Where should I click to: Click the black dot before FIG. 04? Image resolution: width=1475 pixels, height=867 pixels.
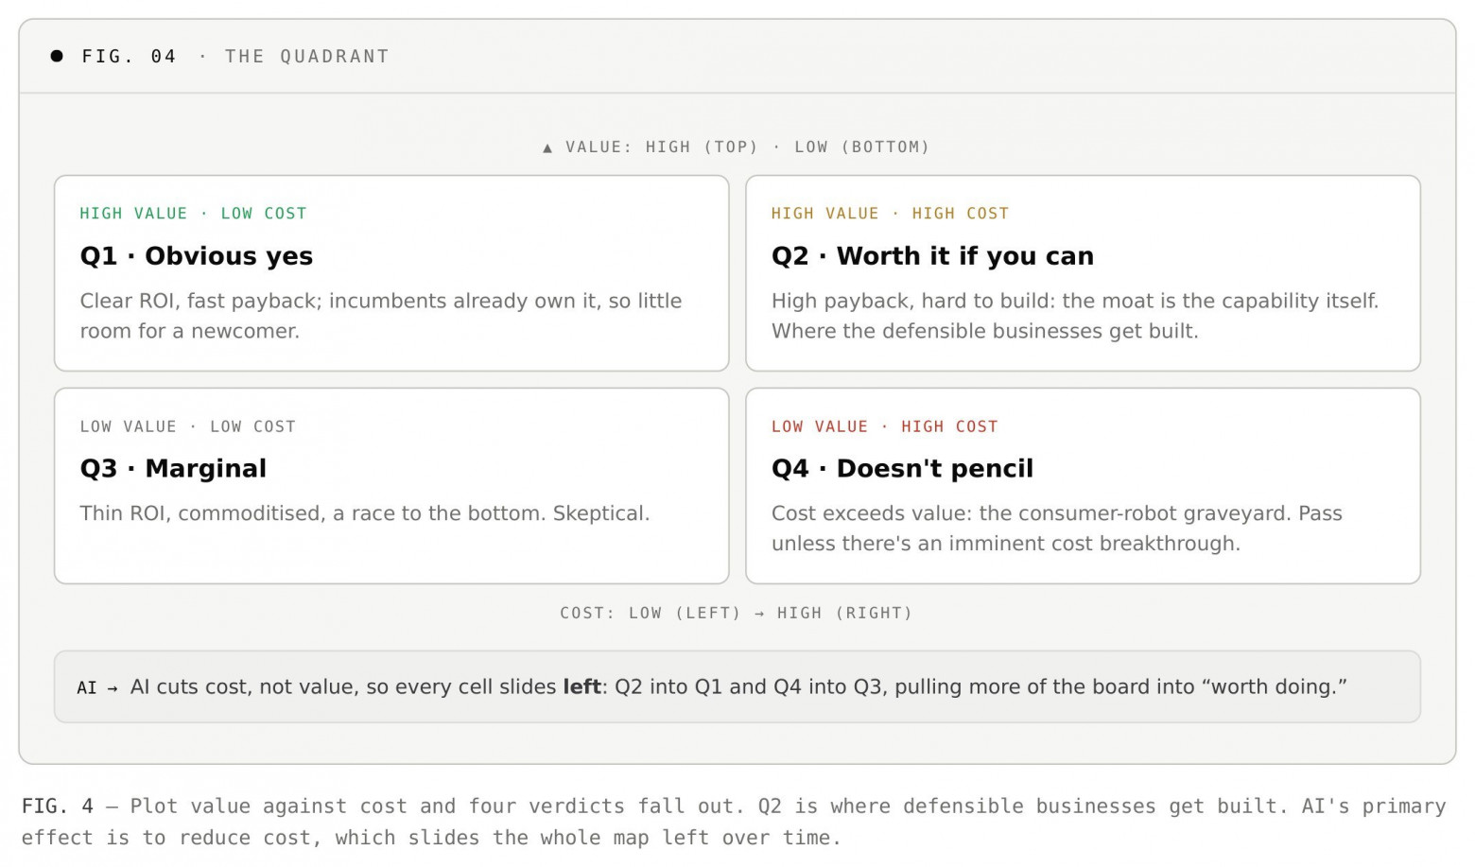pos(57,56)
